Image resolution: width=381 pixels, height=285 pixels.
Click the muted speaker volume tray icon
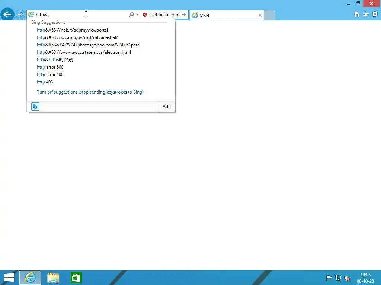tap(347, 278)
